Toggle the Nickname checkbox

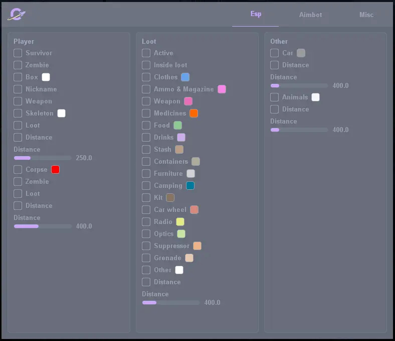coord(18,89)
